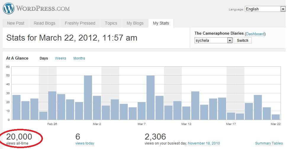Image resolution: width=288 pixels, height=149 pixels.
Task: Click the WordPress.com logo
Action: coord(37,9)
